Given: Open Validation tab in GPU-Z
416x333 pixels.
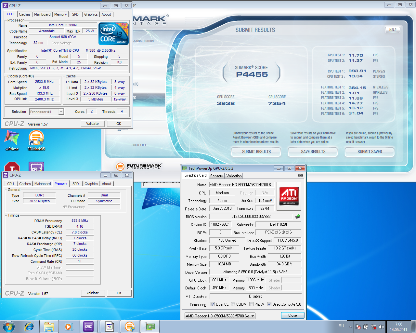Looking at the screenshot, I should coord(234,176).
